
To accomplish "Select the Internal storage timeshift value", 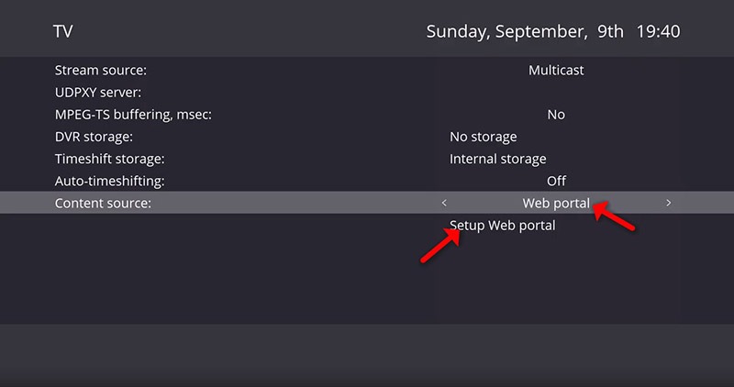I will 497,159.
